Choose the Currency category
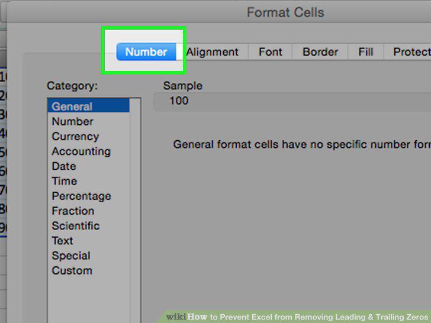The width and height of the screenshot is (431, 323). [89, 136]
